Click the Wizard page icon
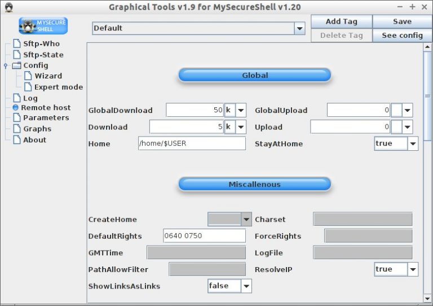This screenshot has height=306, width=433. 28,76
